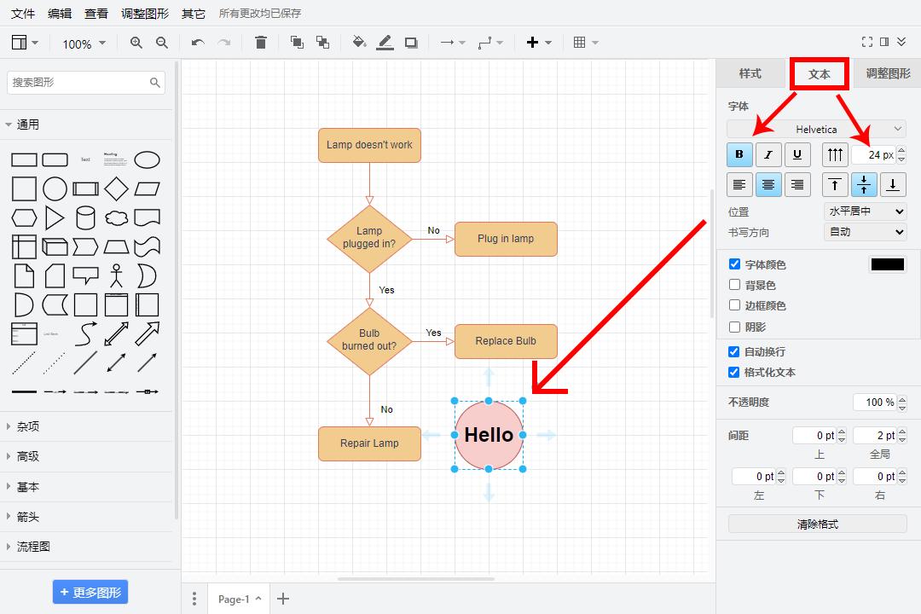Screen dimensions: 921x614
Task: Click the fullscreen icon in toolbar
Action: pos(867,42)
